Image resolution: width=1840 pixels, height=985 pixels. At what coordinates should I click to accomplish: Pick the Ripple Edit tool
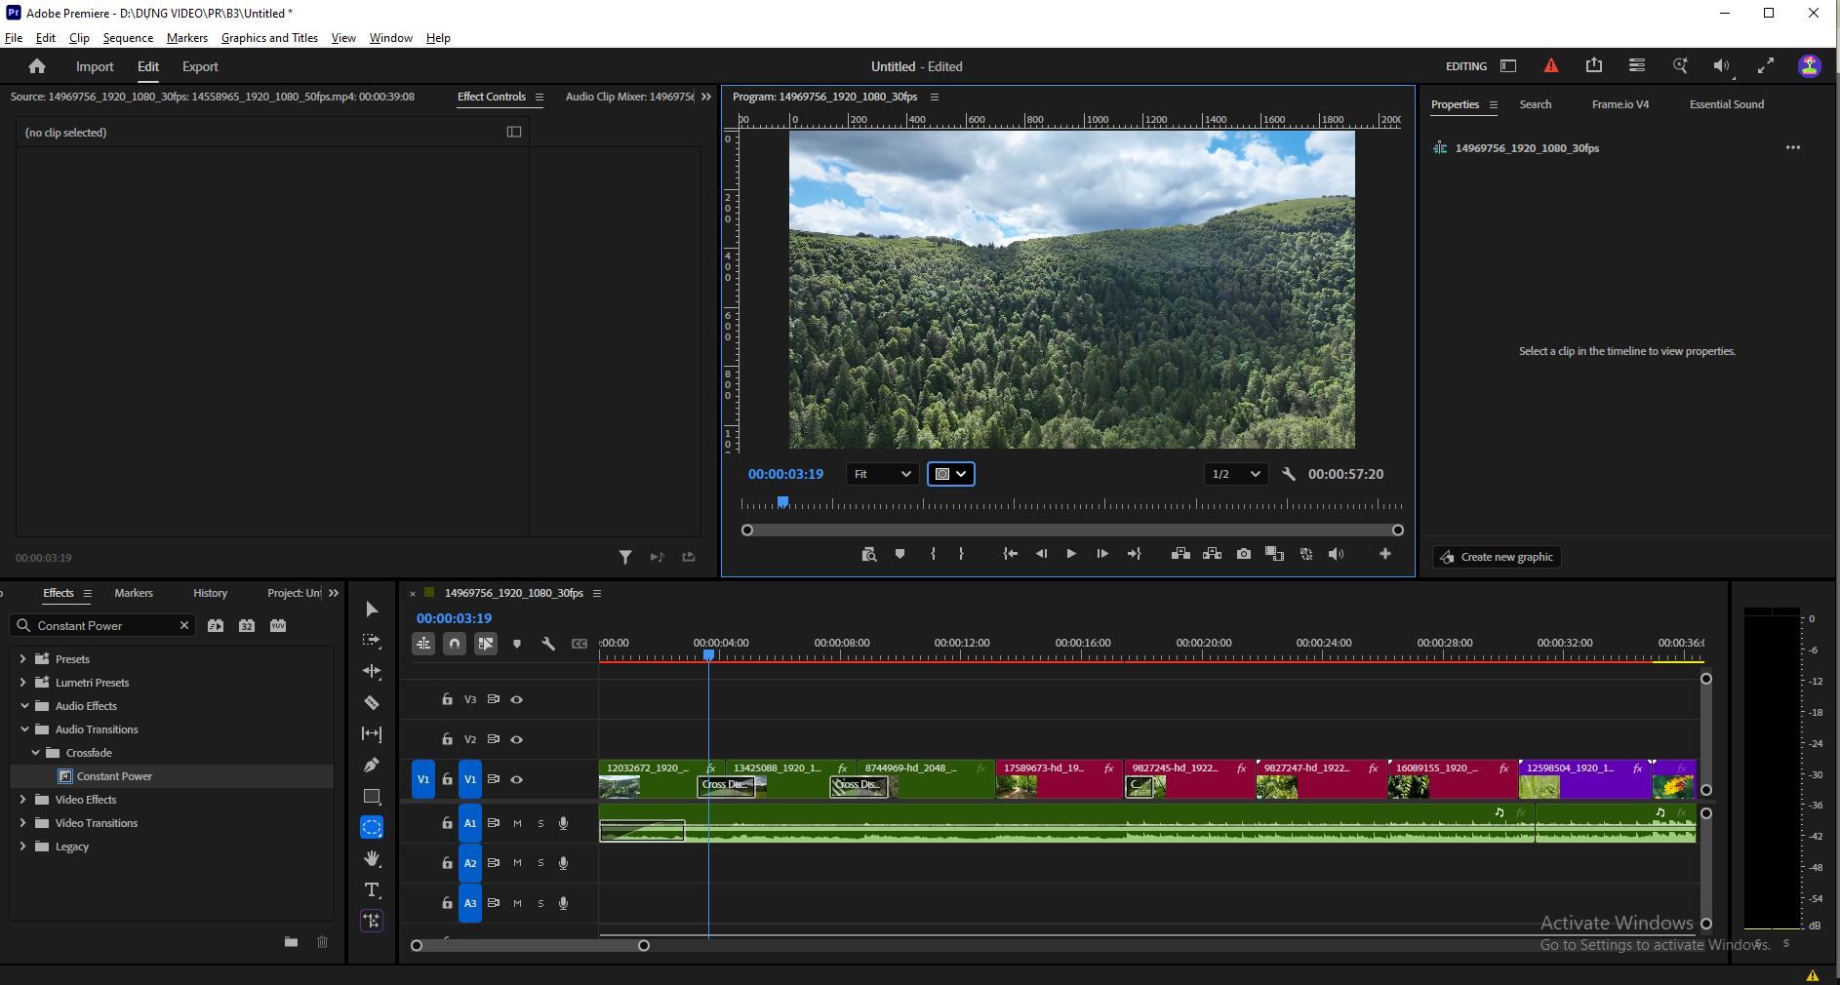pos(372,672)
